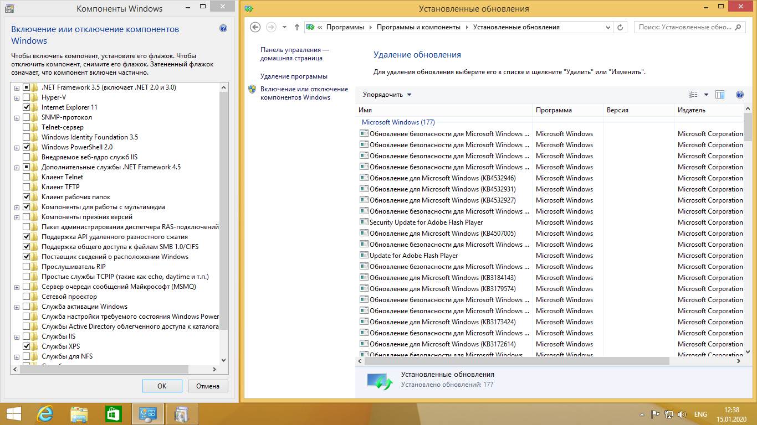The width and height of the screenshot is (757, 425).
Task: Click the ENG language indicator
Action: [700, 414]
